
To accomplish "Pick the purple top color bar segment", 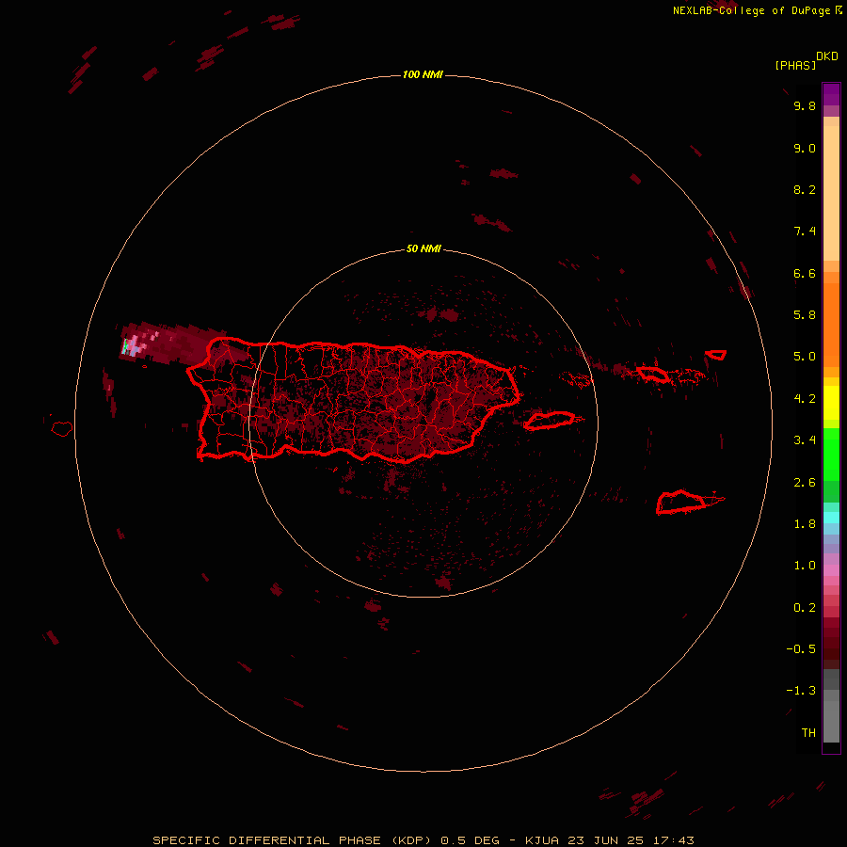I will [x=831, y=94].
